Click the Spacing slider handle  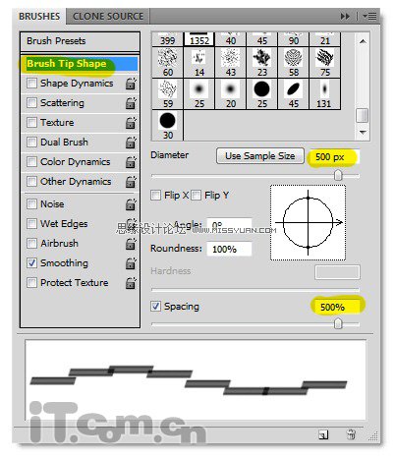[x=338, y=324]
